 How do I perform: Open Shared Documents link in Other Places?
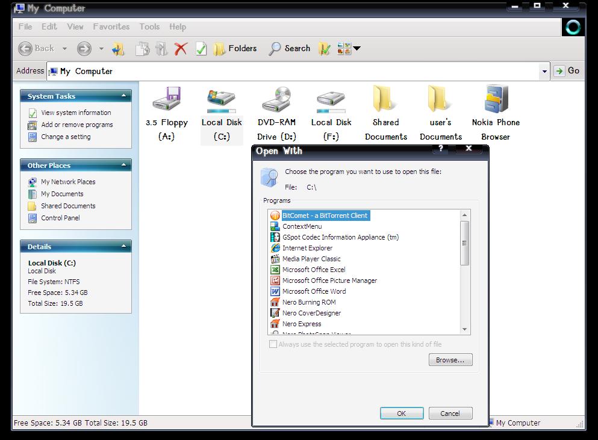coord(68,206)
